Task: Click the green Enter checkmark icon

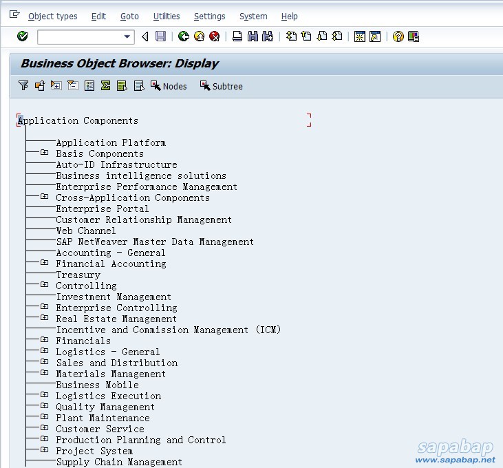Action: (23, 36)
